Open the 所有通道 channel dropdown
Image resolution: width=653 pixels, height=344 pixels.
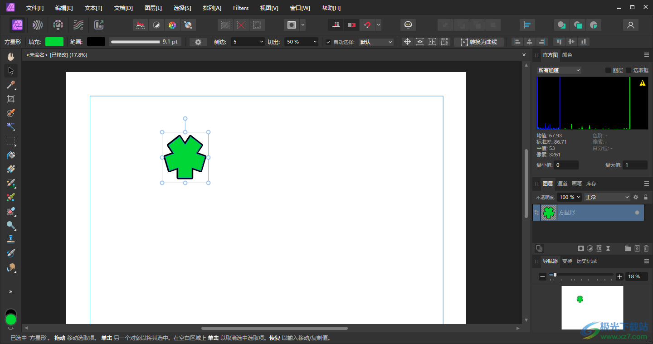point(559,70)
